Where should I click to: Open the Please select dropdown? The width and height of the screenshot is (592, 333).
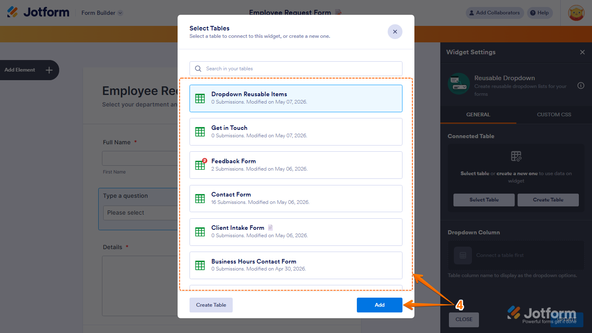tap(140, 213)
